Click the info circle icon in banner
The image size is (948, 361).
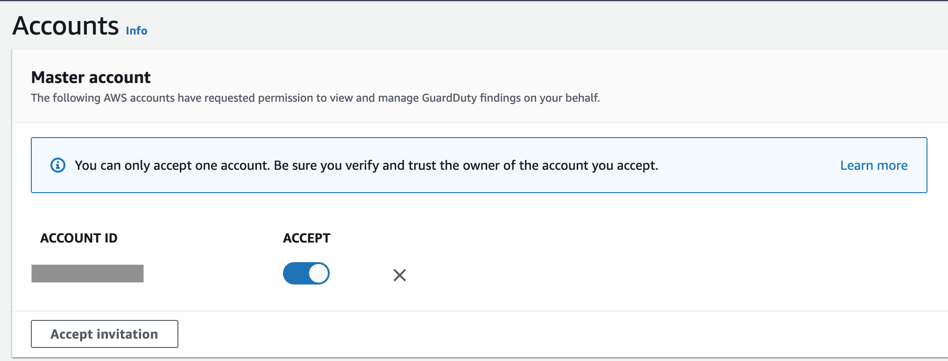tap(58, 165)
